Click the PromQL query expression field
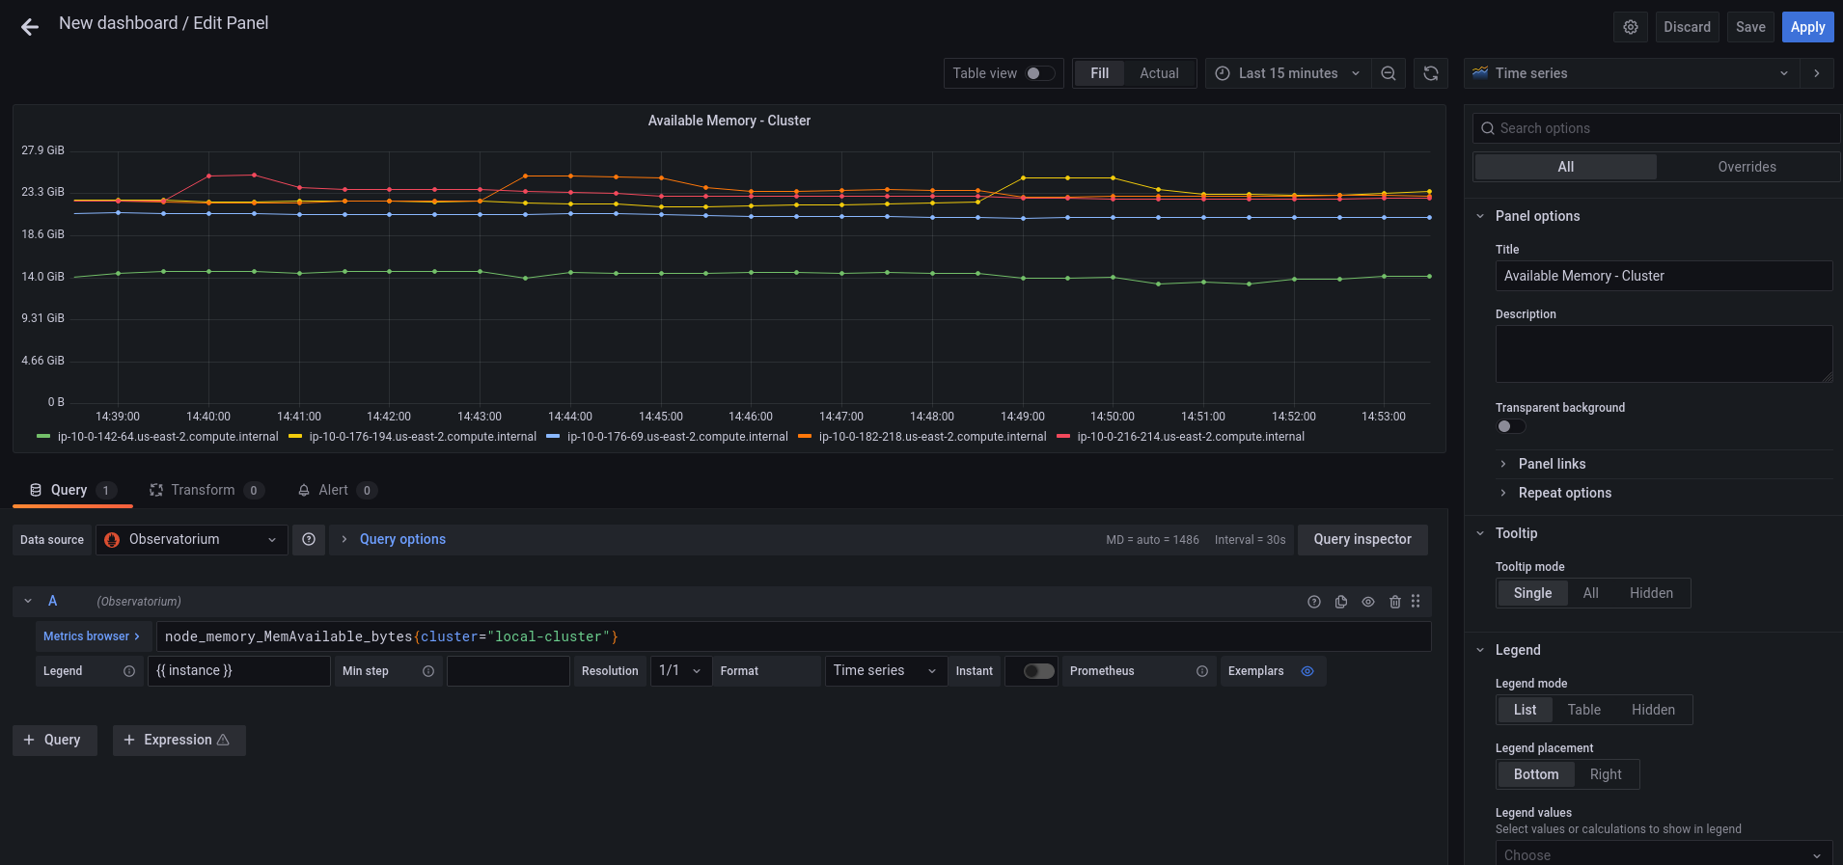 point(793,636)
